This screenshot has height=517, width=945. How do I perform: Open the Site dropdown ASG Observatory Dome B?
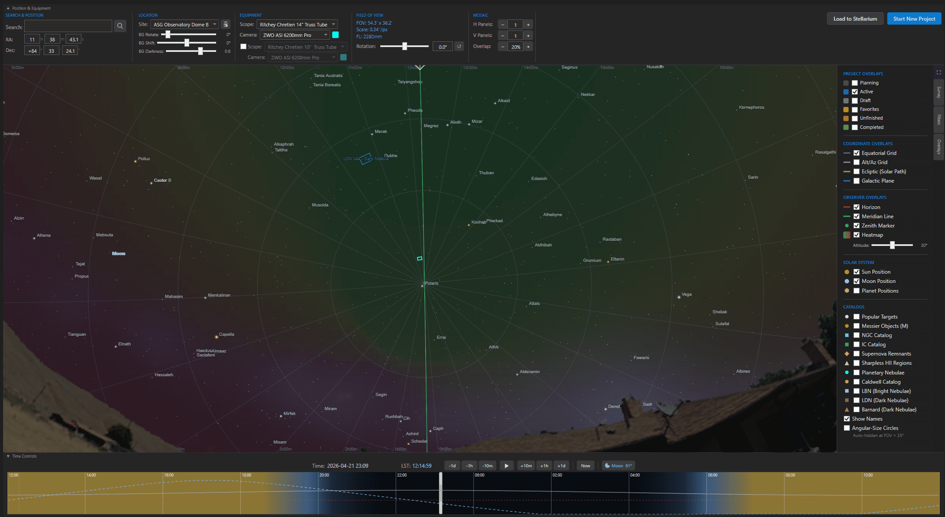point(185,25)
